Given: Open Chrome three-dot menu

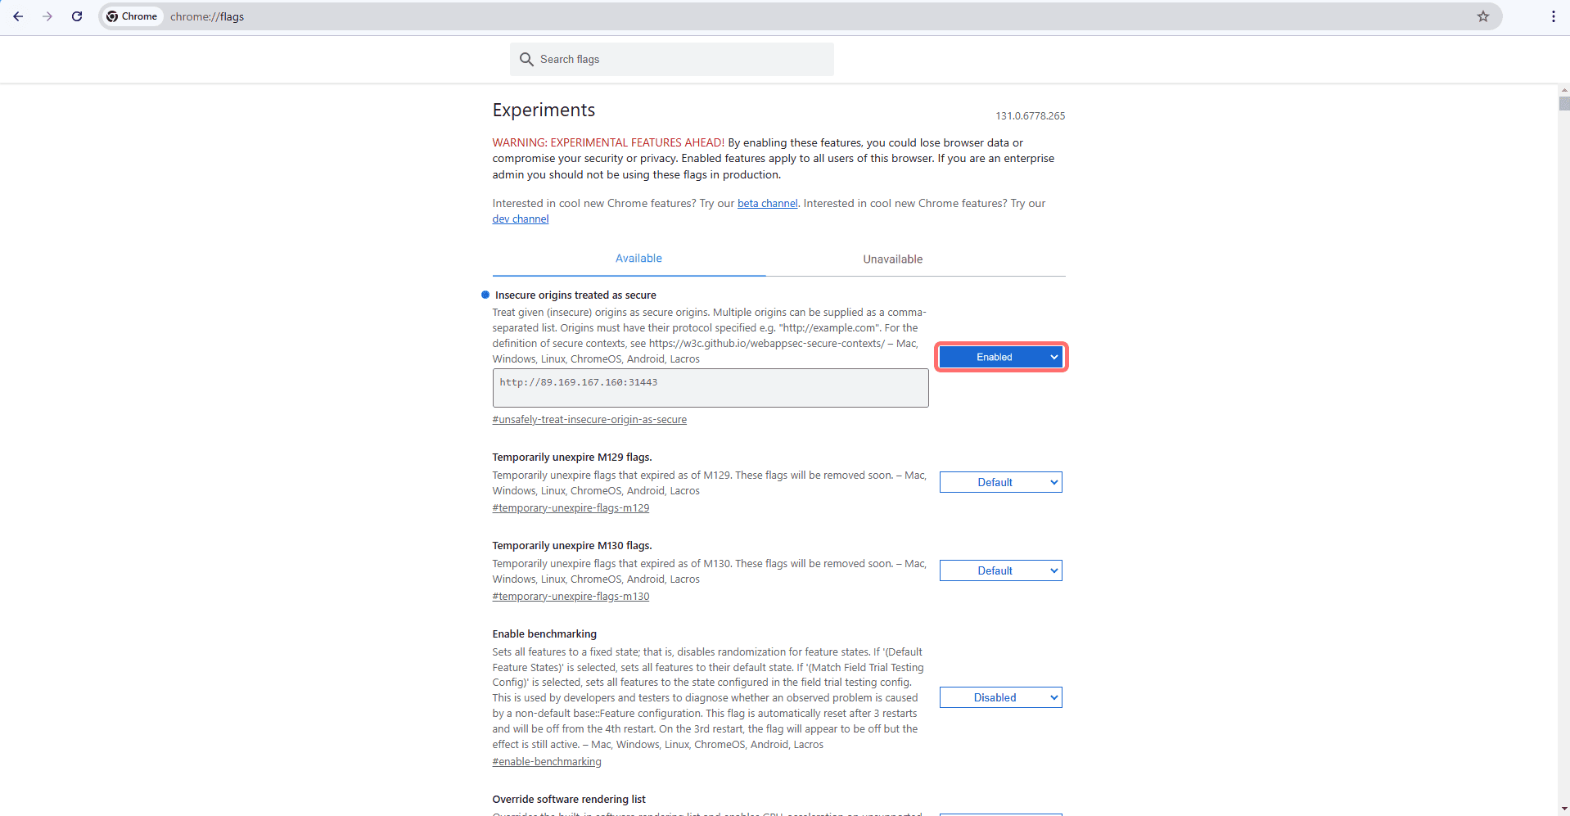Looking at the screenshot, I should [1553, 16].
